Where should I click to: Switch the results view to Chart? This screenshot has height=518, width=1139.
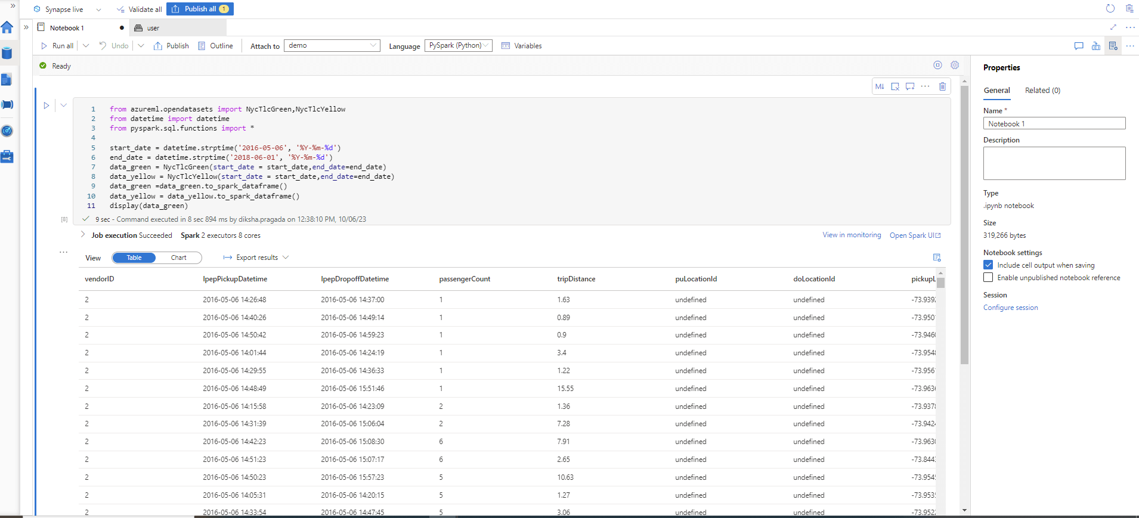179,258
